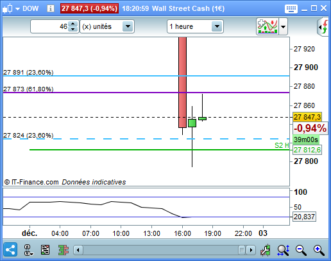
Task: Click the horizontal zoom magnifier with arrows
Action: (x=284, y=250)
